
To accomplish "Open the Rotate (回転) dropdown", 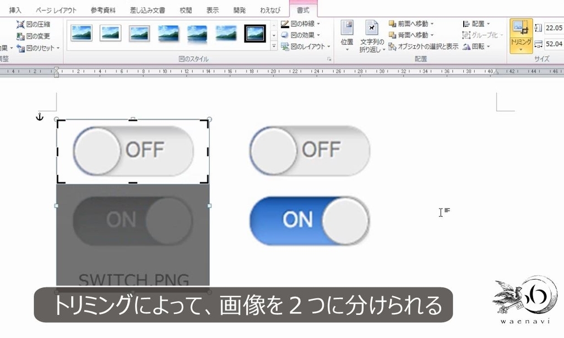I will click(x=476, y=46).
